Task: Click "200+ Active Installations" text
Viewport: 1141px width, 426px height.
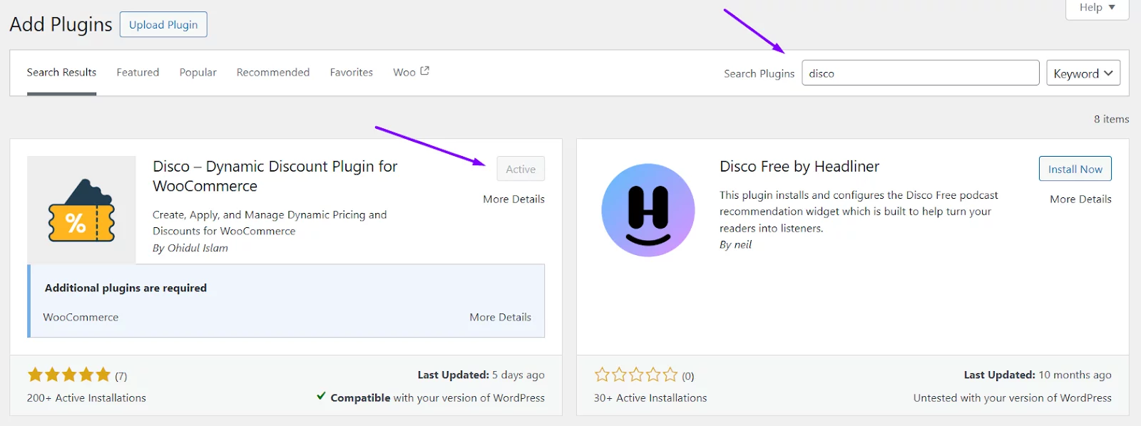Action: (x=86, y=398)
